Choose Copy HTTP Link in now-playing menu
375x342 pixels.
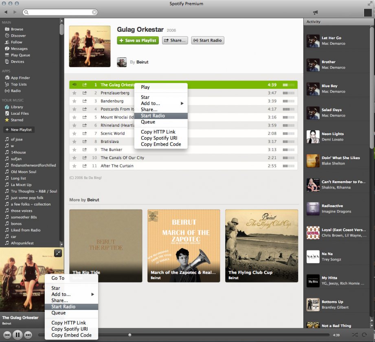(x=71, y=322)
